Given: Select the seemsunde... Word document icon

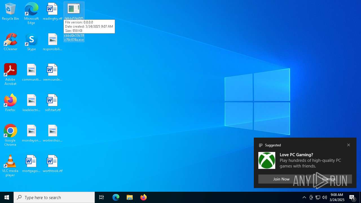Looking at the screenshot, I should click(52, 72).
